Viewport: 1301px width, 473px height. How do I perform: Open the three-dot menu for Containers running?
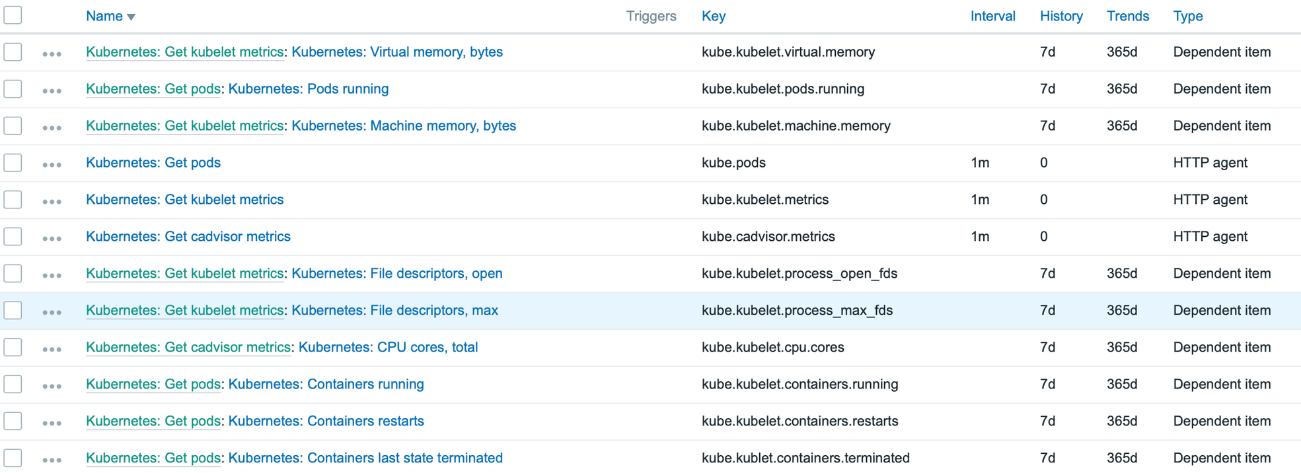(x=52, y=387)
